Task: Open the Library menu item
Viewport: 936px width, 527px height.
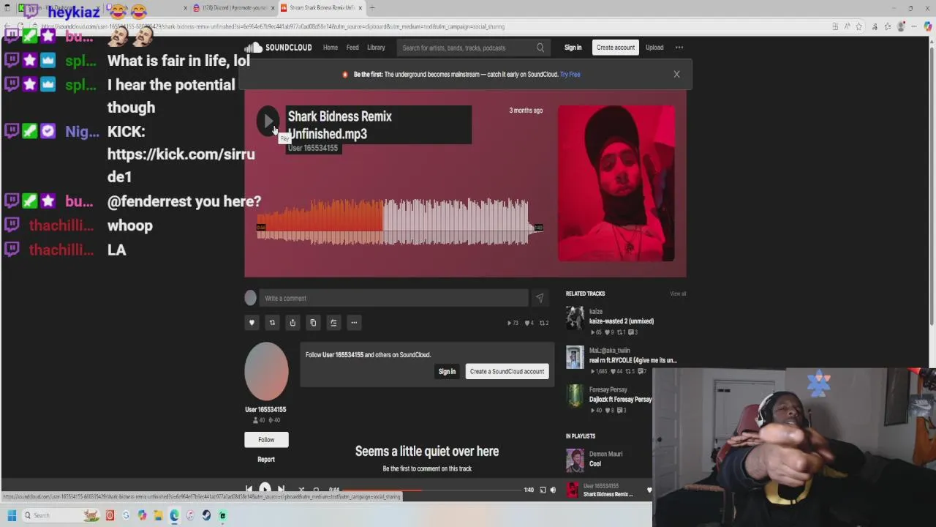Action: click(376, 48)
